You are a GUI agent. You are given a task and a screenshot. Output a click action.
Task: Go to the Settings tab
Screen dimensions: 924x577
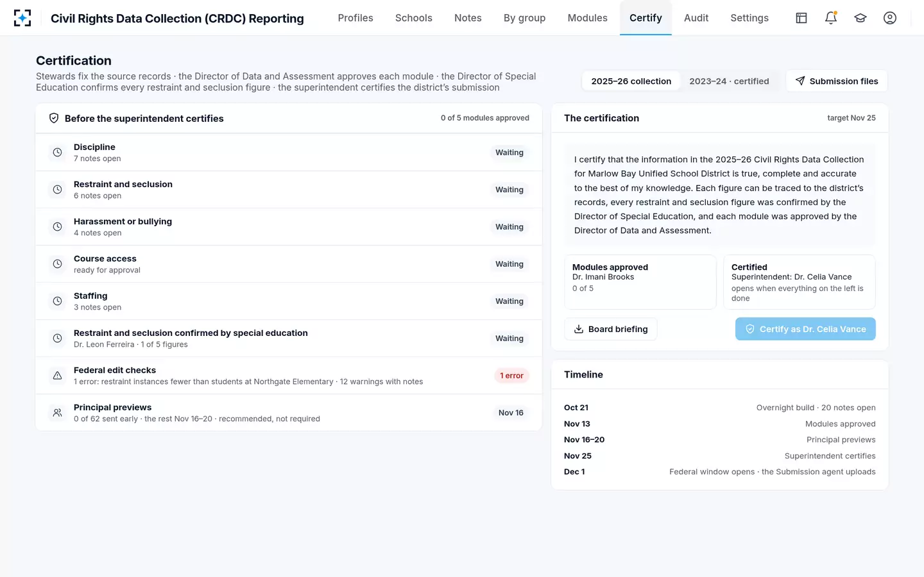click(749, 18)
